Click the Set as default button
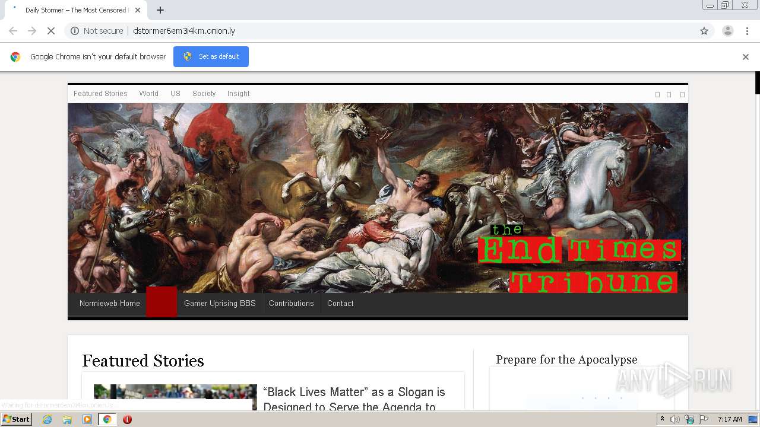This screenshot has width=760, height=427. click(211, 56)
